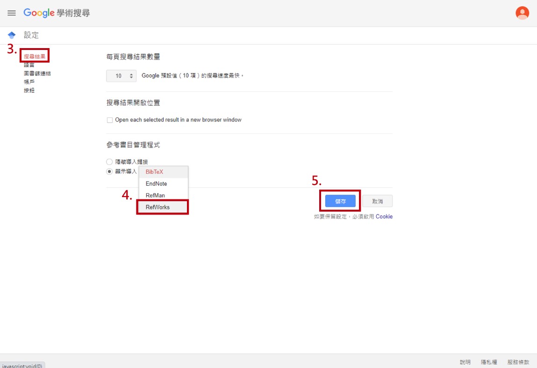
Task: Click the Google 學術搜尋 logo
Action: click(57, 13)
